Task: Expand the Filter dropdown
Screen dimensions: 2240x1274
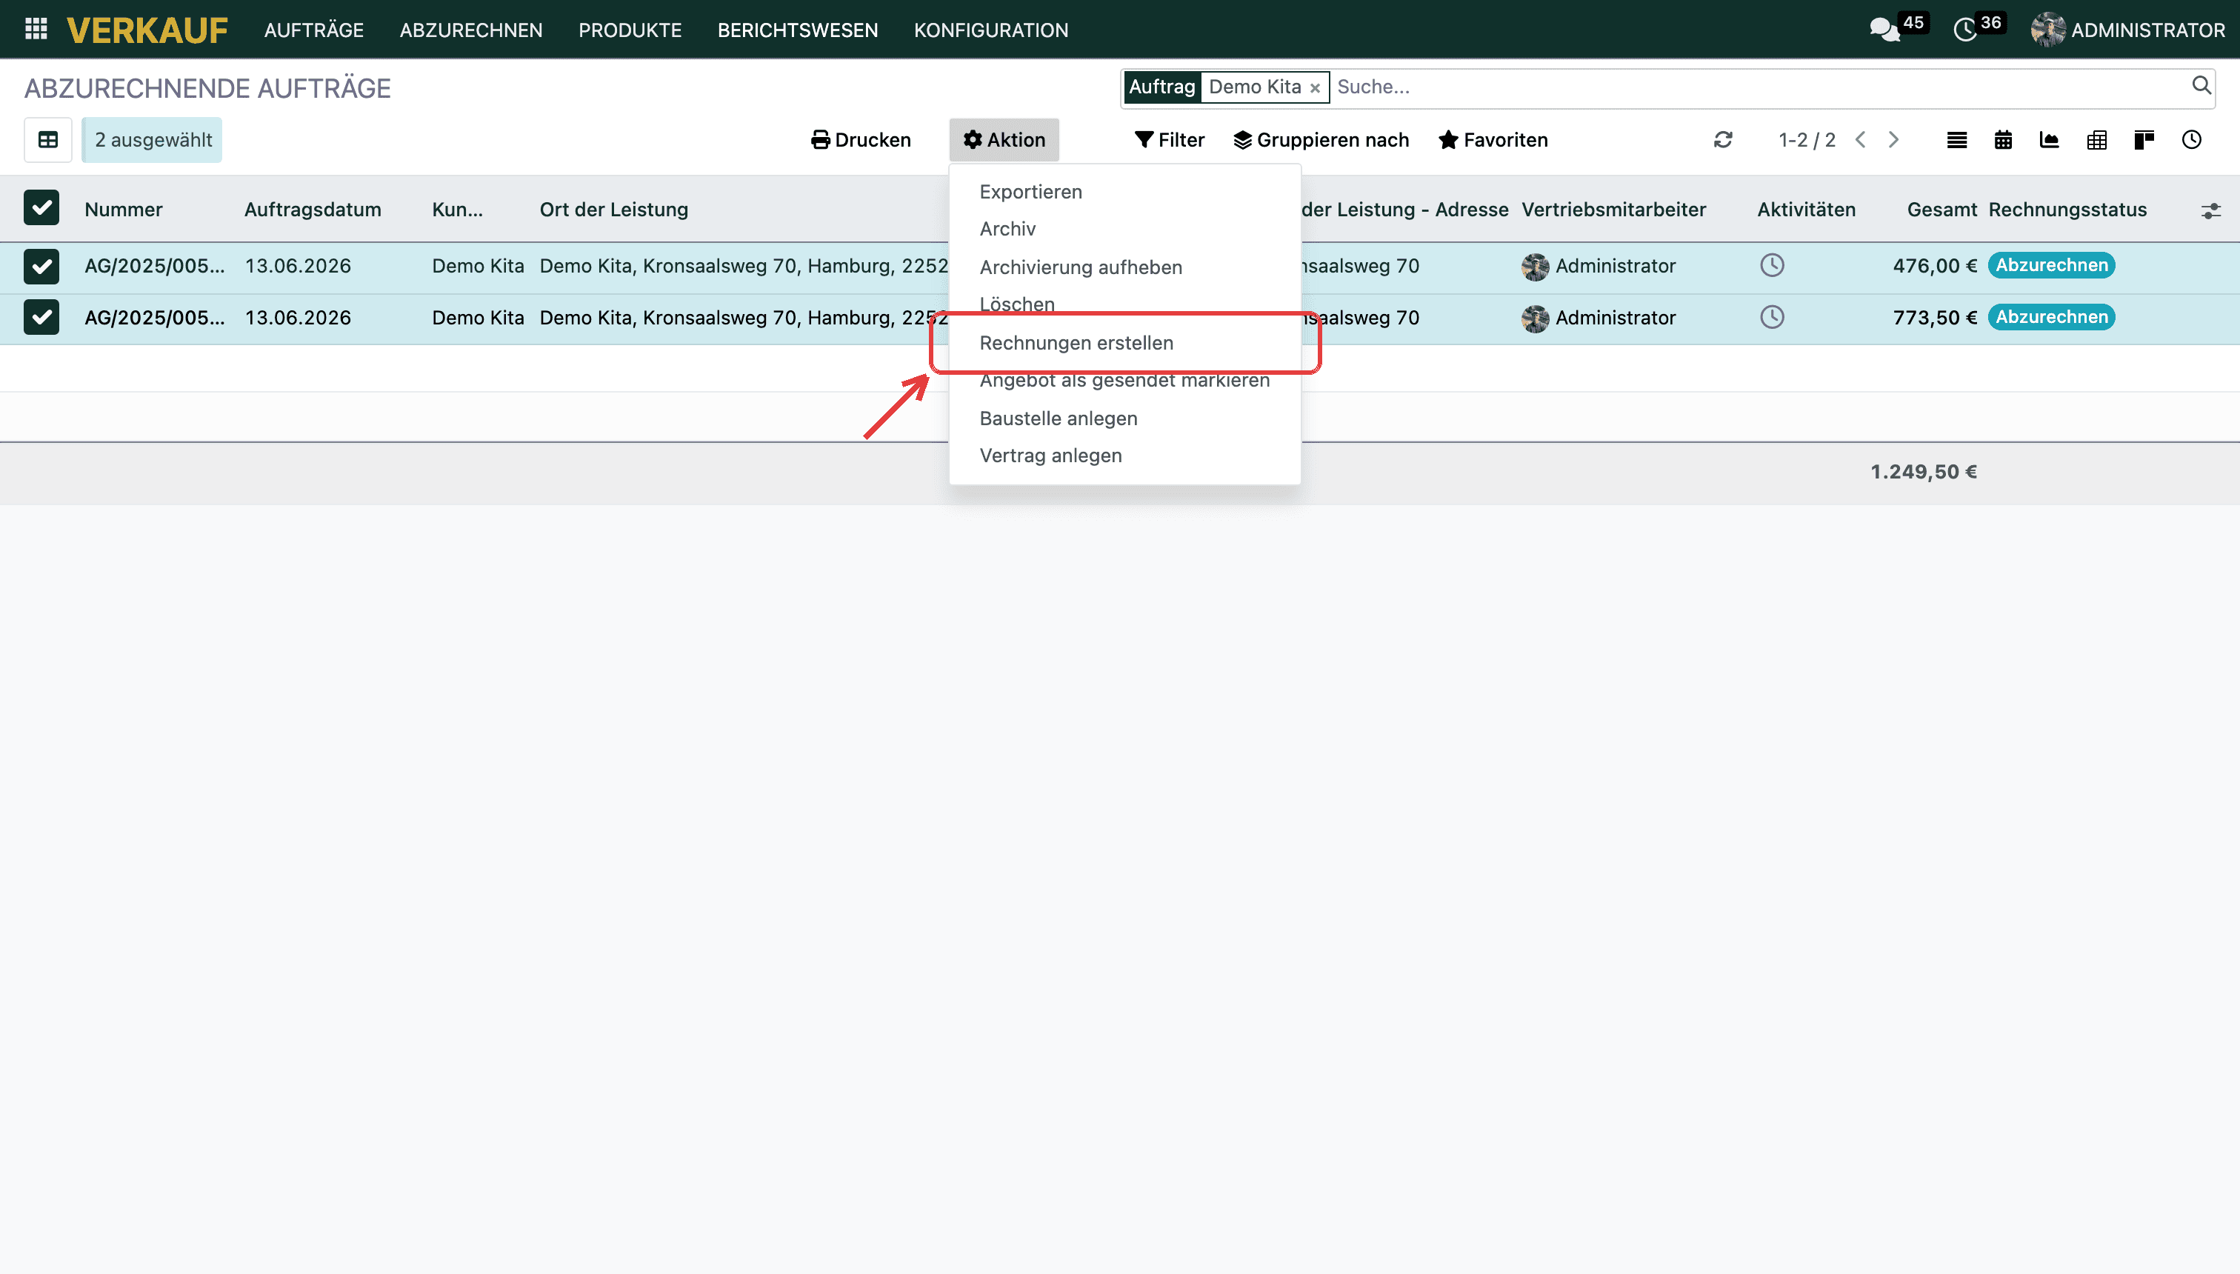Action: [1169, 140]
